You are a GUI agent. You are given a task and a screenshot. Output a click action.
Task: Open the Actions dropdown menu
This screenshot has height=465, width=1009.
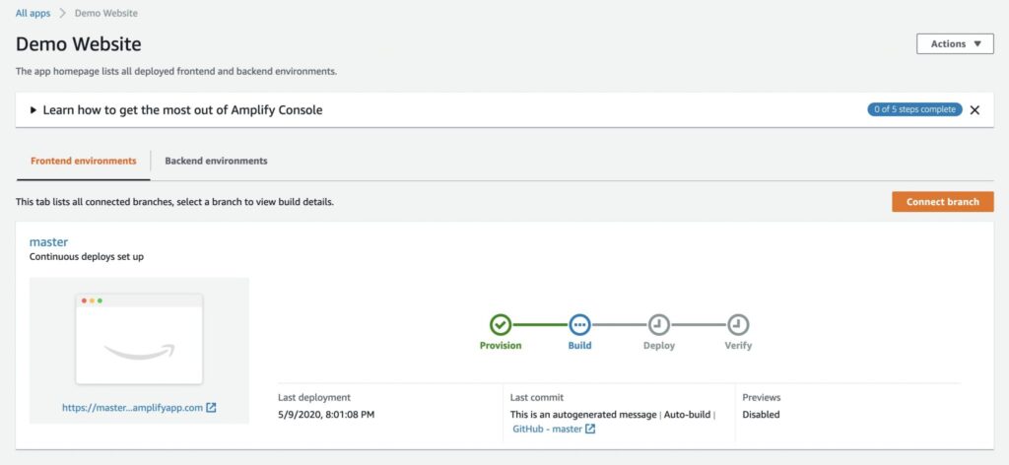point(955,43)
